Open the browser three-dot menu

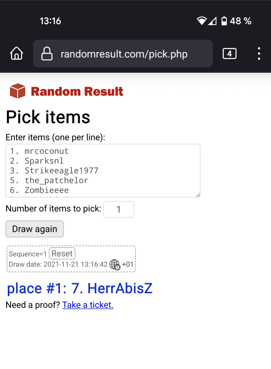click(x=259, y=53)
